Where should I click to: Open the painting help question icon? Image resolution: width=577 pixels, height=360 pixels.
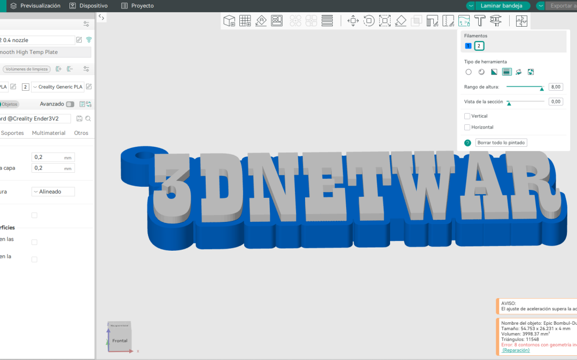pos(467,143)
